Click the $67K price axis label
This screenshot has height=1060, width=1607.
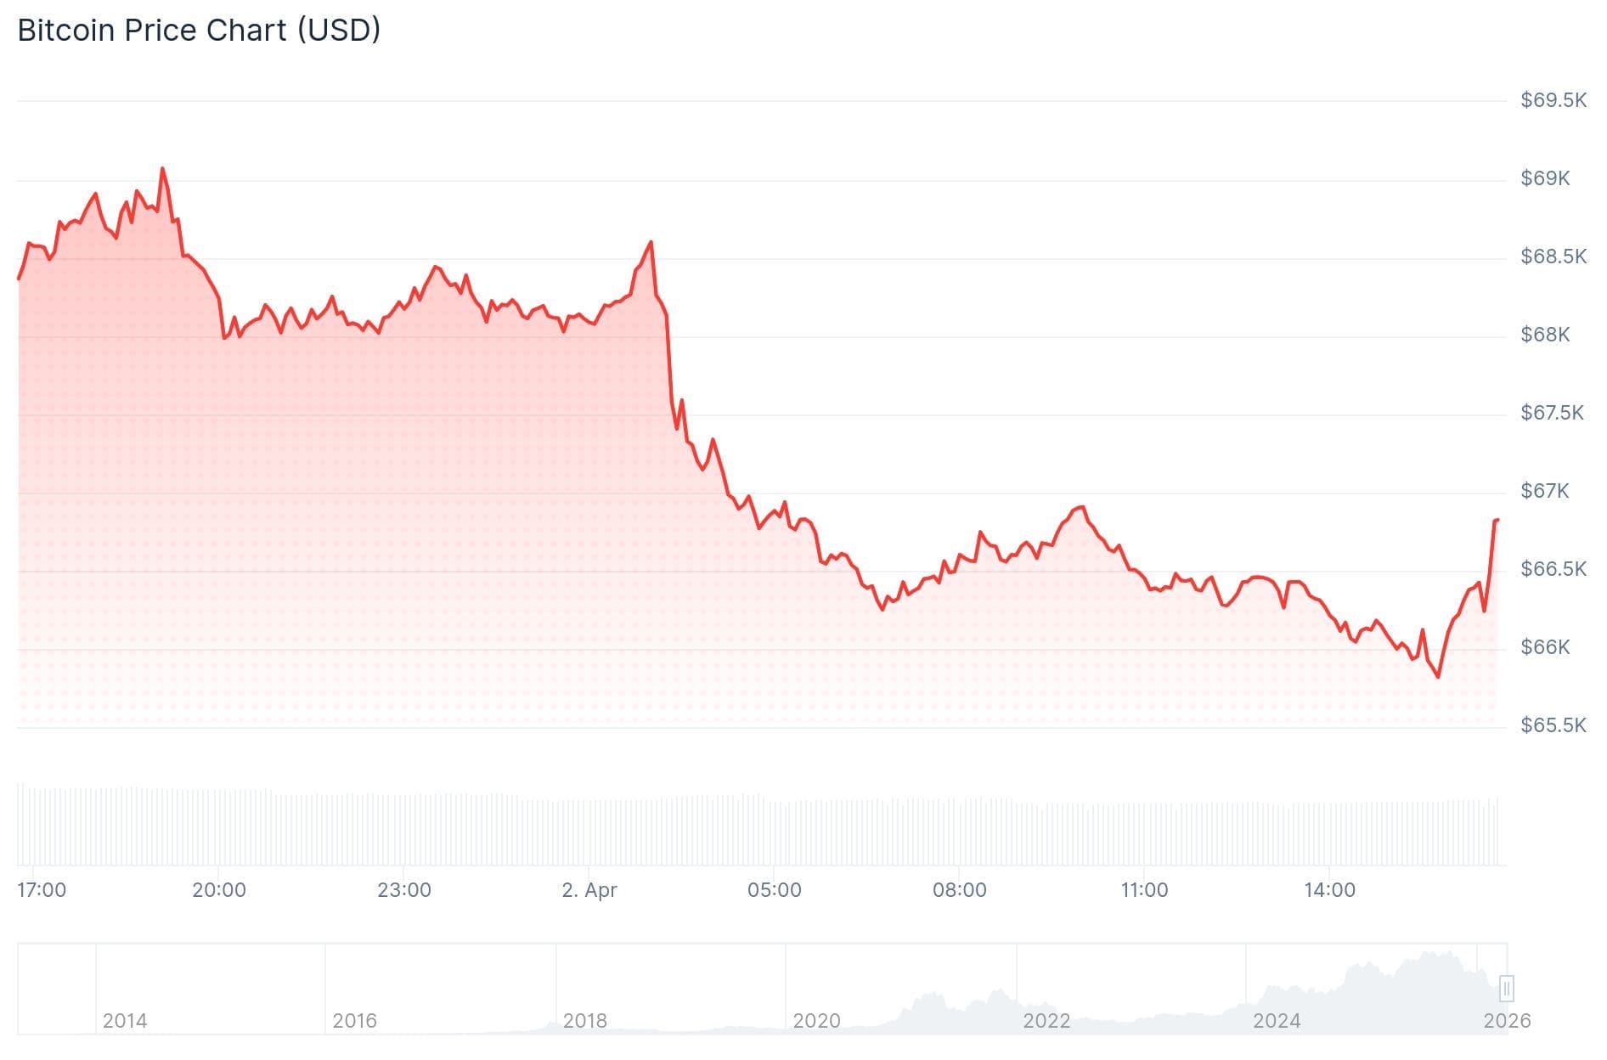click(x=1545, y=491)
